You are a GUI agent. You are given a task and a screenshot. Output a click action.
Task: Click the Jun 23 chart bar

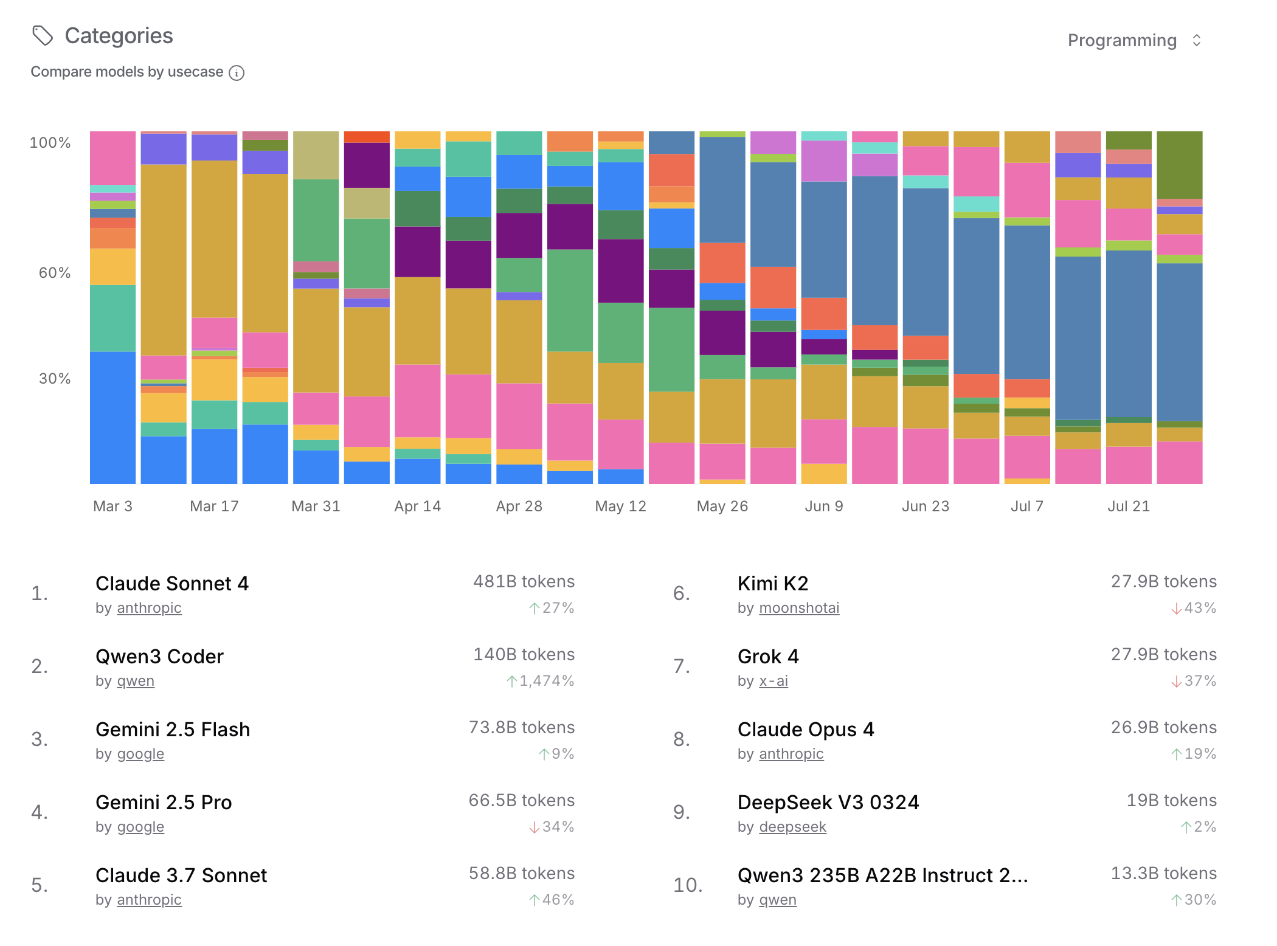click(925, 308)
